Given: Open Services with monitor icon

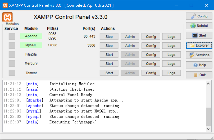Looking at the screenshot, I should point(199,55).
